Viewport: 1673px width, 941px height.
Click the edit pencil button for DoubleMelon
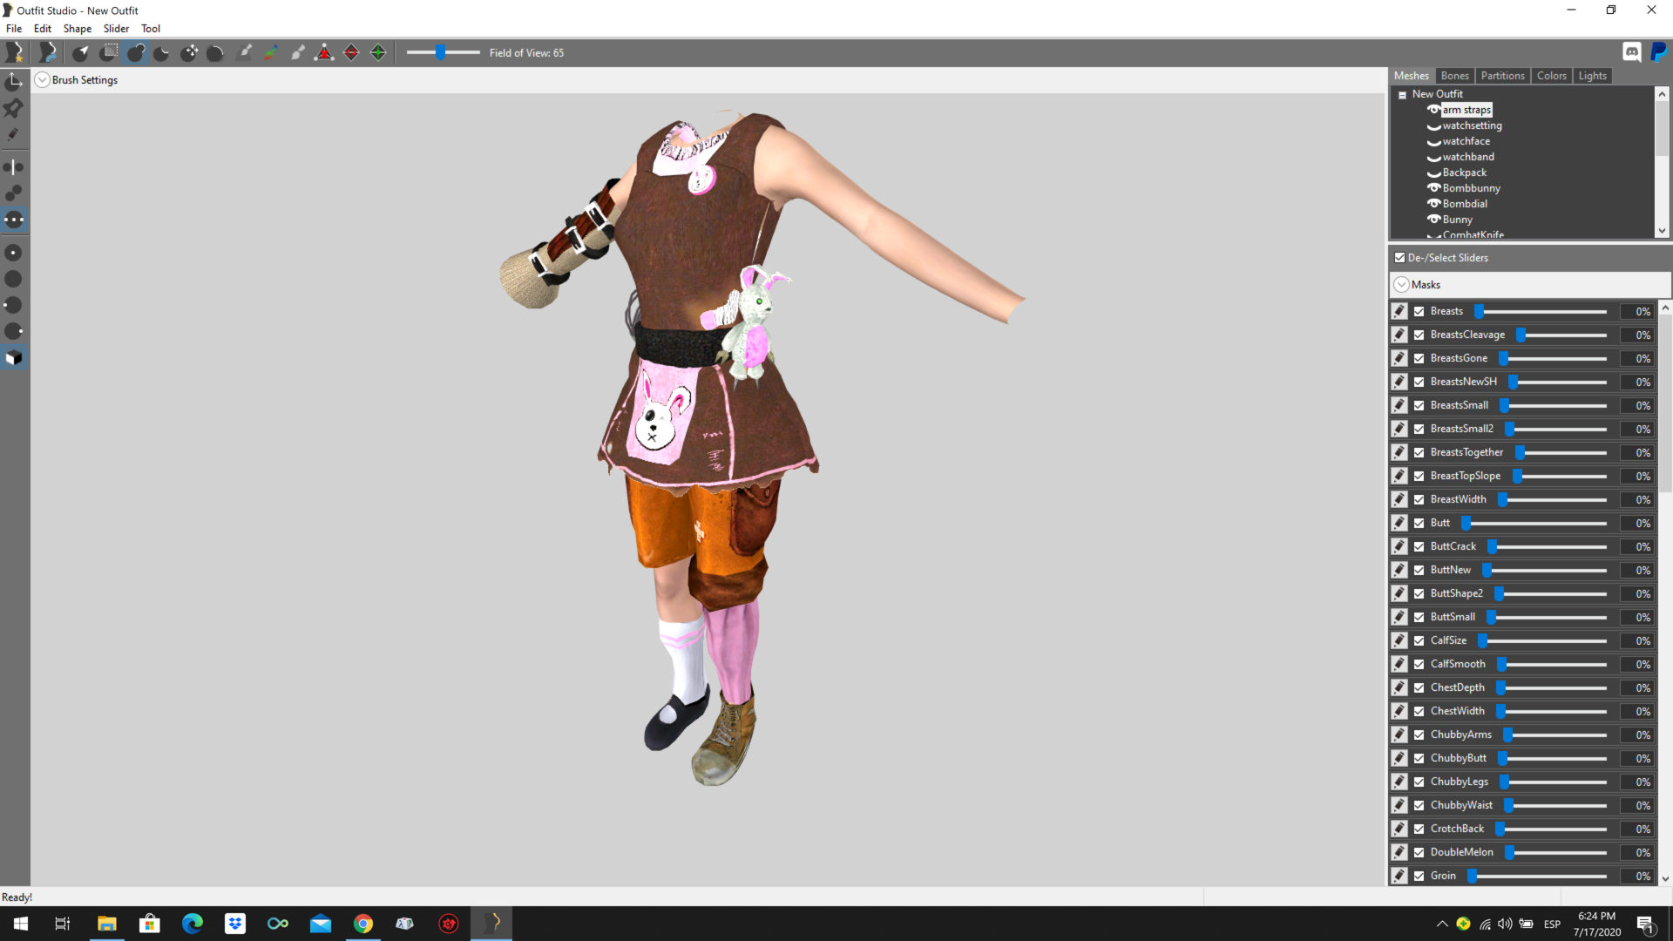coord(1399,852)
